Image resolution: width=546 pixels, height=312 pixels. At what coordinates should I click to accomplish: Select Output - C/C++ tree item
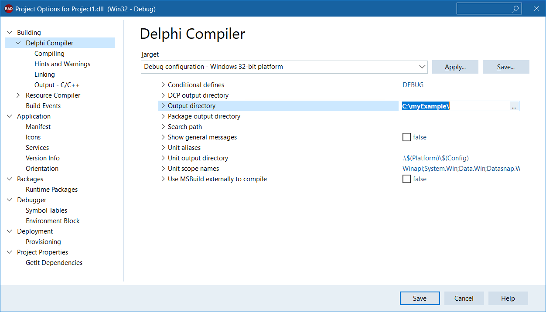(57, 85)
